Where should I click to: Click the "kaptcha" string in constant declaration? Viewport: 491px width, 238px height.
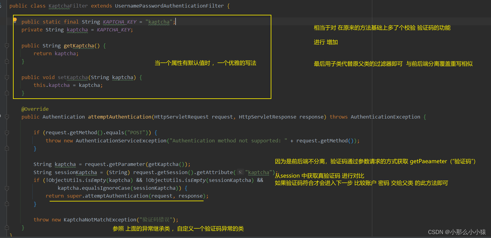point(159,22)
